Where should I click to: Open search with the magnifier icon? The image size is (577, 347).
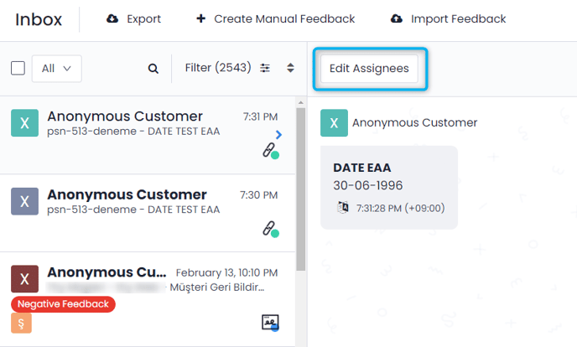coord(153,69)
